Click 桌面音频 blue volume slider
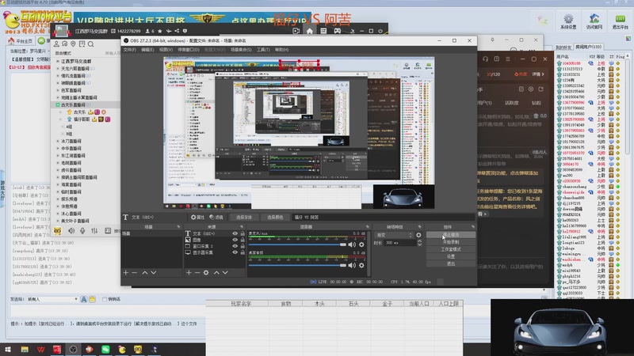The height and width of the screenshot is (356, 634). pos(298,265)
